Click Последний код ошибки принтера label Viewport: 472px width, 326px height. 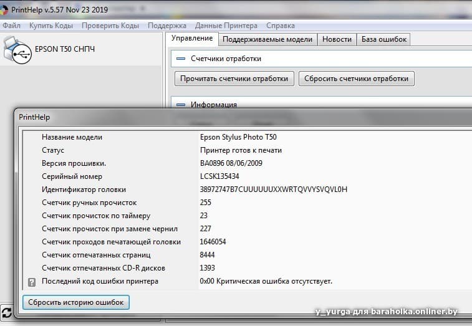click(x=100, y=281)
